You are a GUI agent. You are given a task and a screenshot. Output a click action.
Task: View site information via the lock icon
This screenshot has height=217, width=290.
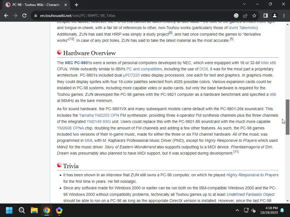(35, 16)
